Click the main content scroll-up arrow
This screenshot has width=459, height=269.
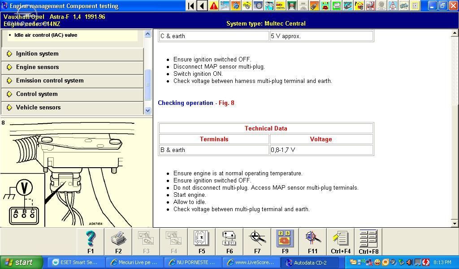click(x=455, y=33)
